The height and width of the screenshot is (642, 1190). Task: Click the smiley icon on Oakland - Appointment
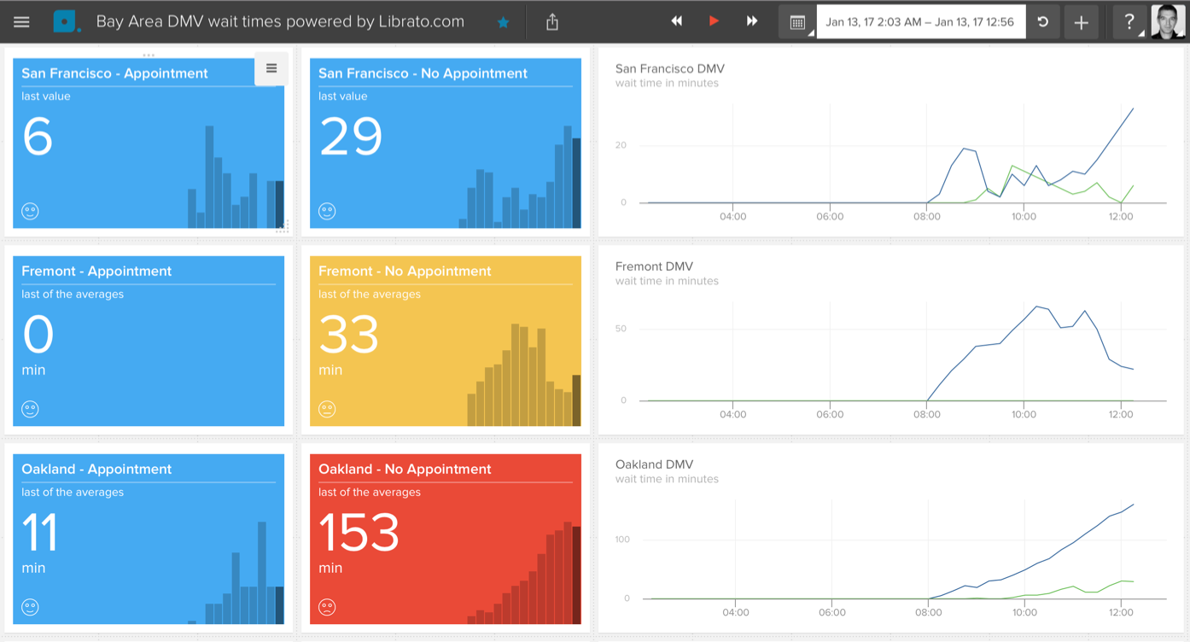[x=31, y=607]
